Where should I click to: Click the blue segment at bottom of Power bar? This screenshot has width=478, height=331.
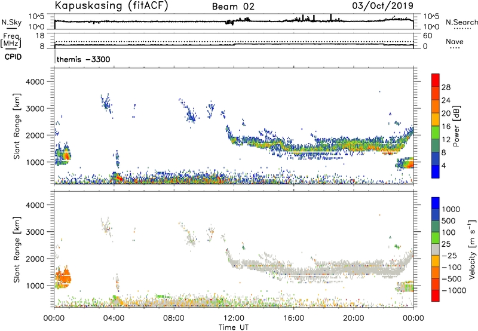click(436, 171)
